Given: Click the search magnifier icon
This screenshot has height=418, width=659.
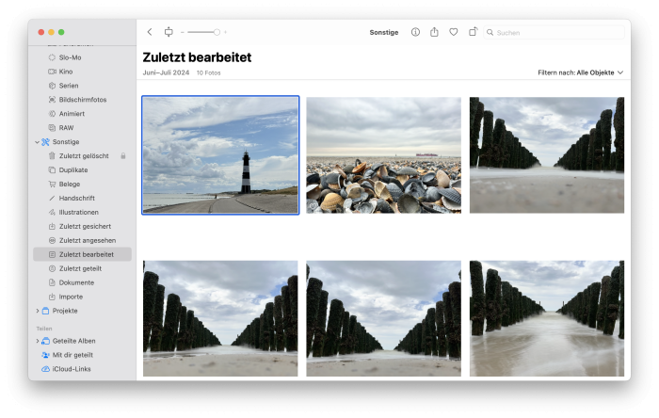Looking at the screenshot, I should click(x=490, y=32).
